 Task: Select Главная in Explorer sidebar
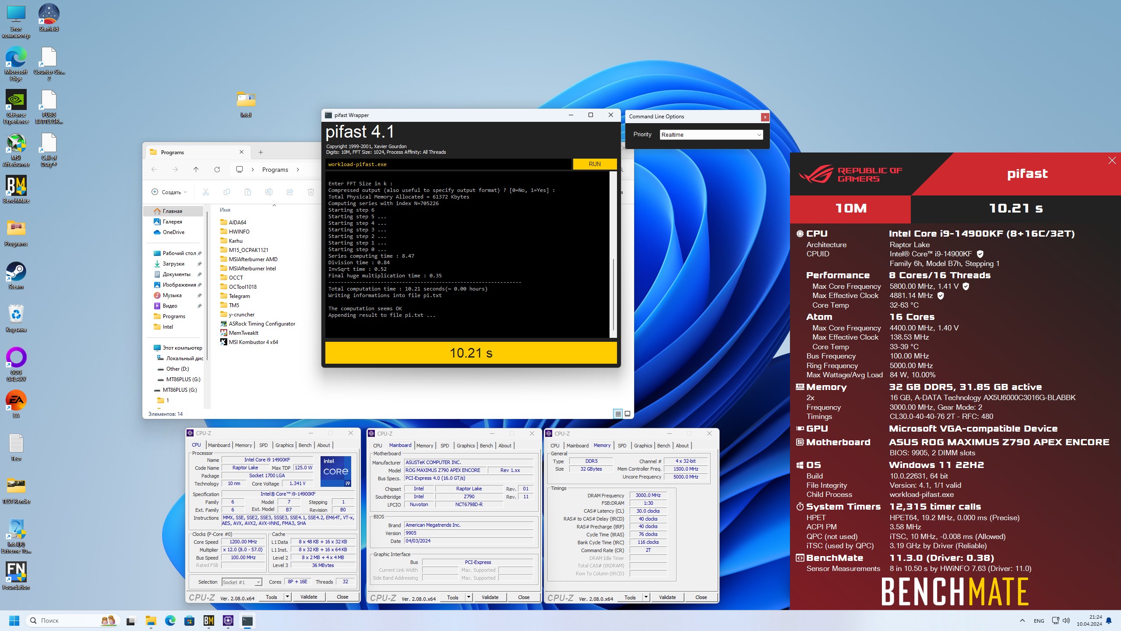173,211
